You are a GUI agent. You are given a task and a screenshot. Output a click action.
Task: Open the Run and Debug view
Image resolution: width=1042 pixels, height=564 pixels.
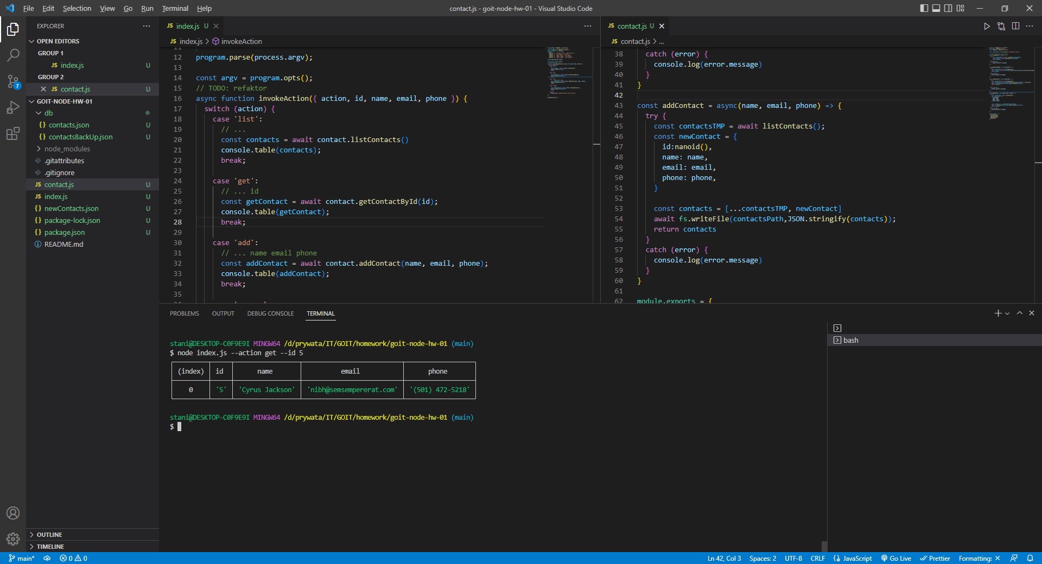point(12,108)
